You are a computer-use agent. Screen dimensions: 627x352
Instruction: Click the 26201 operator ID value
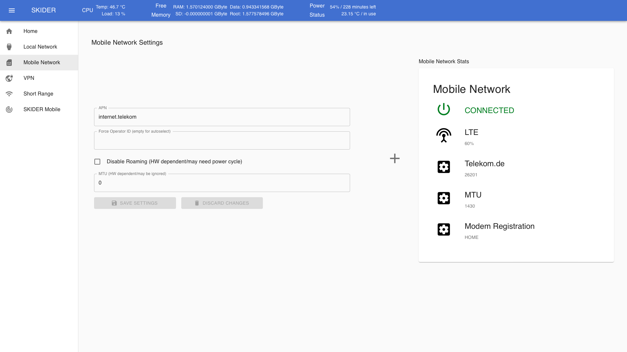click(x=471, y=175)
